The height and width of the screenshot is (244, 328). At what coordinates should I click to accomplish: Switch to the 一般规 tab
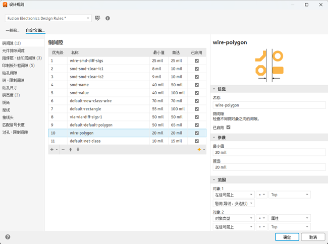(13, 30)
